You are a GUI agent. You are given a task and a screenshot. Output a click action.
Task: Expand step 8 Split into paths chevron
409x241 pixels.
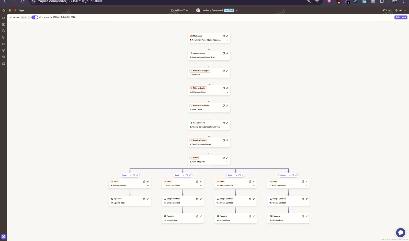227,162
